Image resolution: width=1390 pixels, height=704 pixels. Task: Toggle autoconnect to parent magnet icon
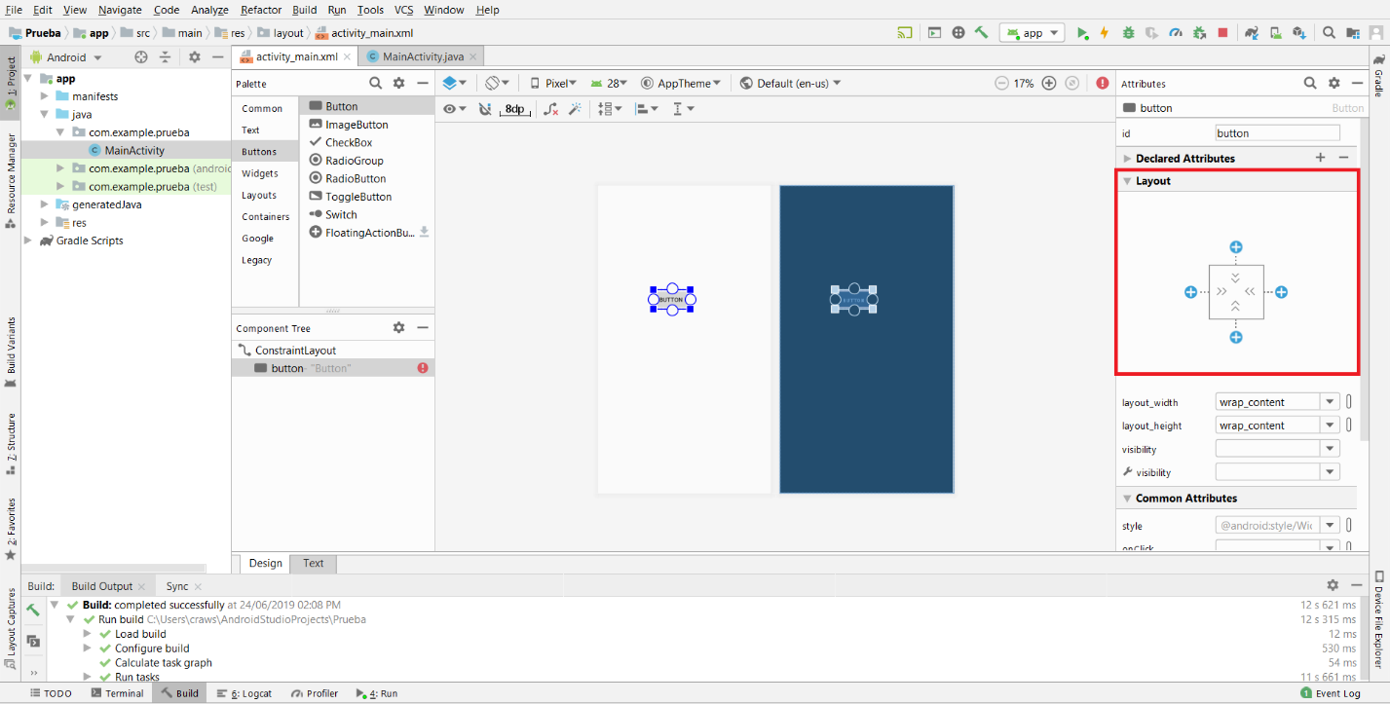click(x=485, y=109)
